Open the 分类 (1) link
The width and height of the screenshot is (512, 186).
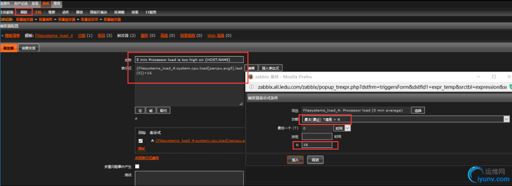(x=81, y=36)
